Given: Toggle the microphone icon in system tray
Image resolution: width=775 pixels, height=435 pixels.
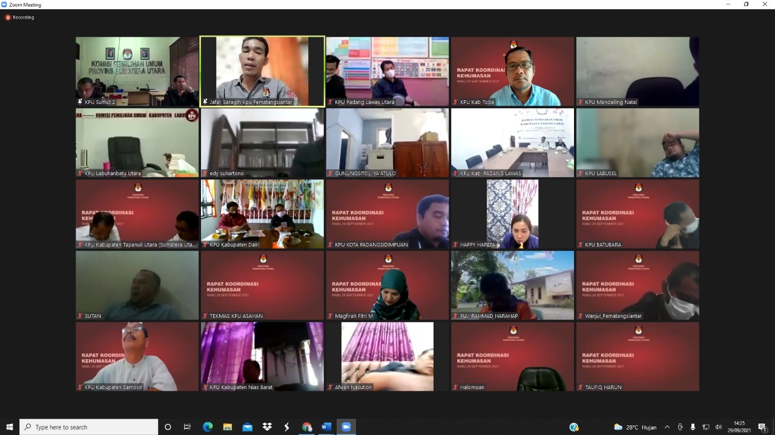Looking at the screenshot, I should (x=693, y=427).
